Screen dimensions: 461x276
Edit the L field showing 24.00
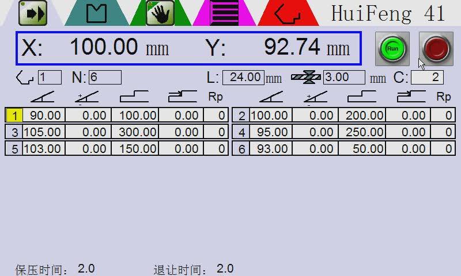[x=243, y=78]
